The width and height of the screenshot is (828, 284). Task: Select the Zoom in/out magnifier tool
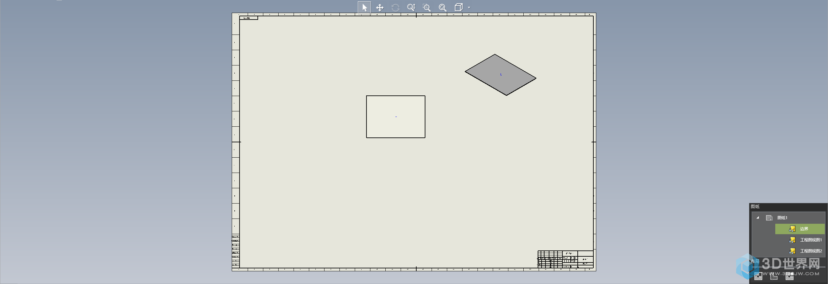click(x=411, y=7)
